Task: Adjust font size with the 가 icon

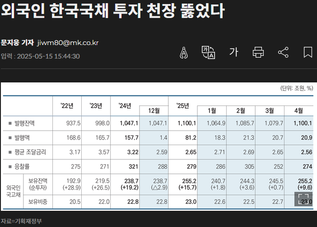Action: 233,53
